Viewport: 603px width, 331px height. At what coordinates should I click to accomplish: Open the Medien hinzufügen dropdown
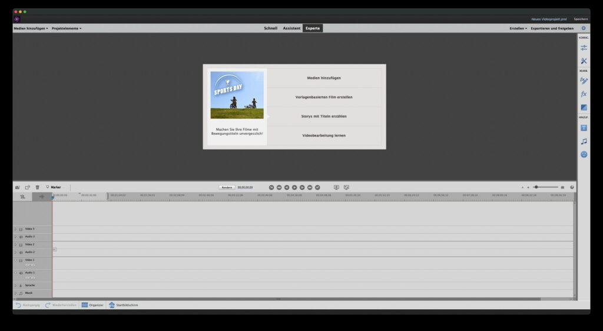tap(31, 28)
